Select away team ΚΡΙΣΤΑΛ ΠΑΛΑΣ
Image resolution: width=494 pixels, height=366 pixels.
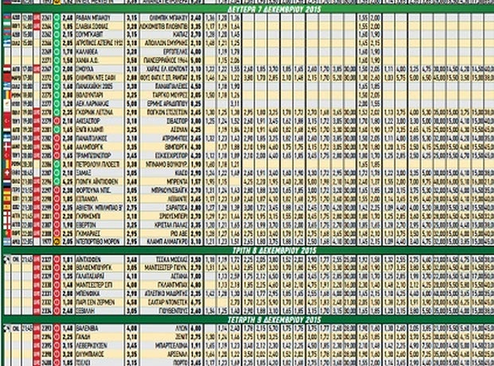point(171,224)
